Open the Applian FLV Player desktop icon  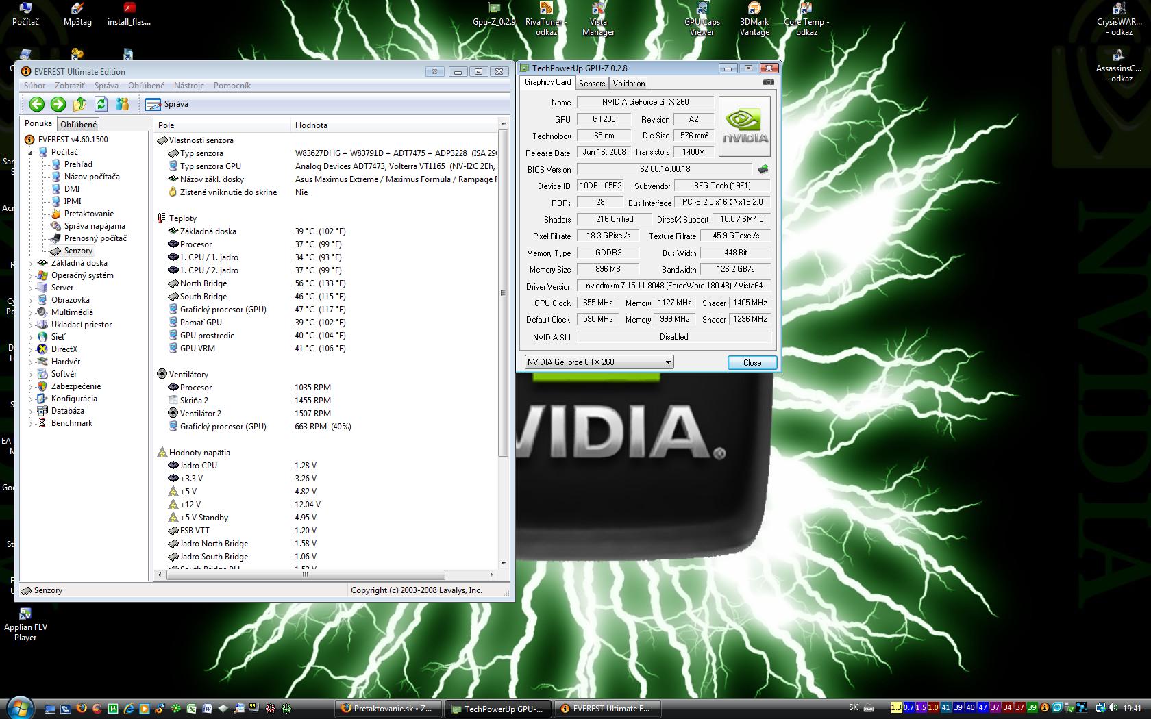(25, 624)
